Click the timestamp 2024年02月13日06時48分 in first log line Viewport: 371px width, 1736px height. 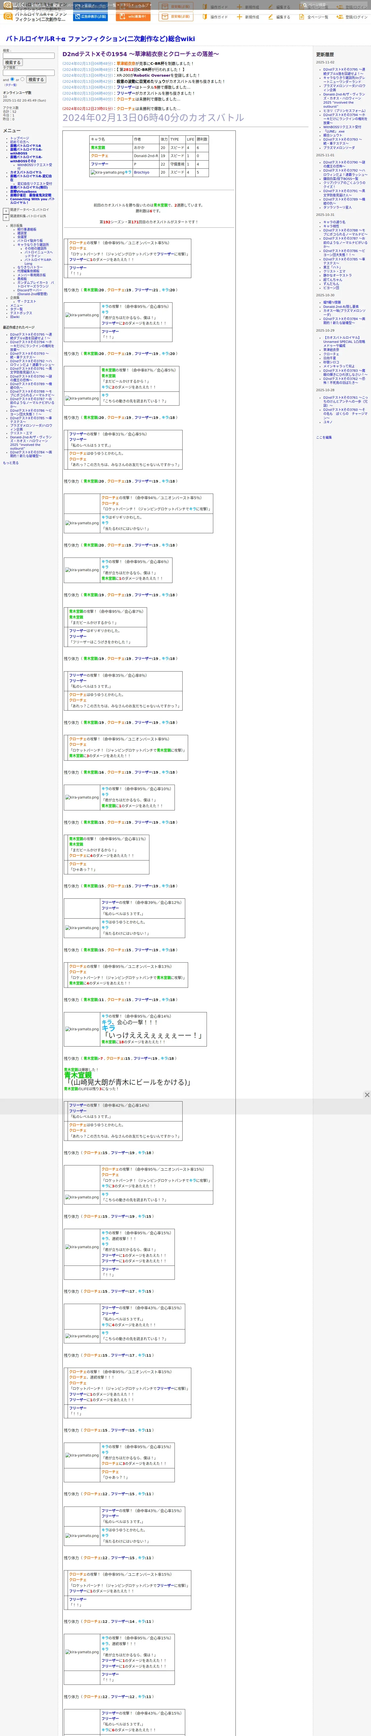coord(88,63)
